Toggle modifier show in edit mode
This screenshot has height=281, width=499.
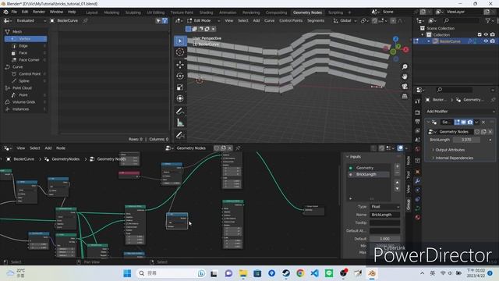pos(457,122)
